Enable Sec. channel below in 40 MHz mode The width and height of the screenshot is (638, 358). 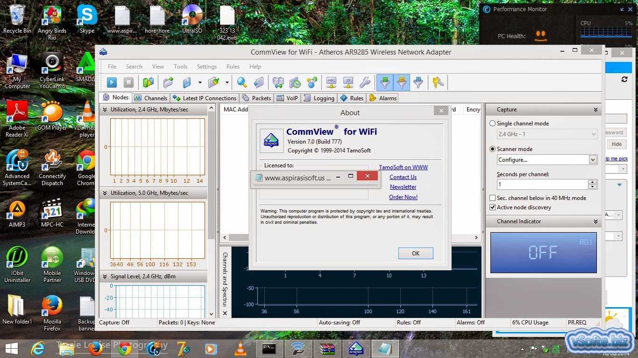[x=492, y=198]
